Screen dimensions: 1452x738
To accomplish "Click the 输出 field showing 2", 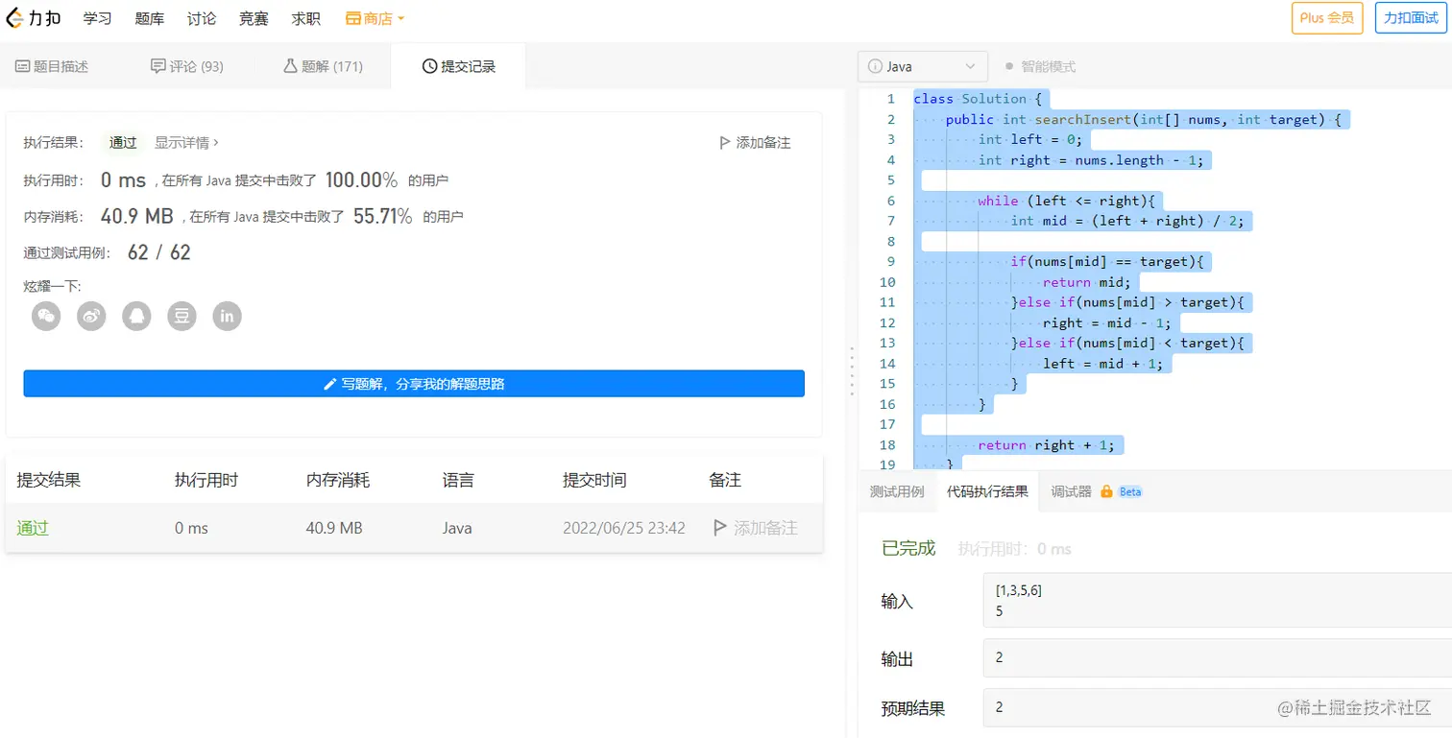I will (1218, 658).
